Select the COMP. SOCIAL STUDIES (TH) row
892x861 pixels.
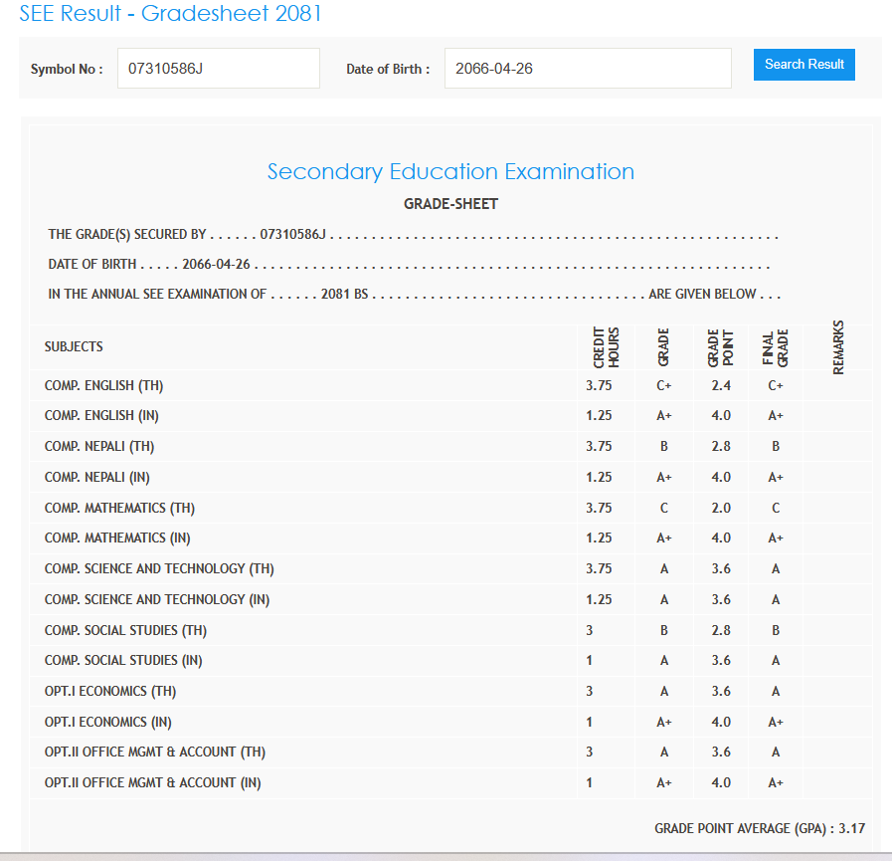click(x=125, y=631)
